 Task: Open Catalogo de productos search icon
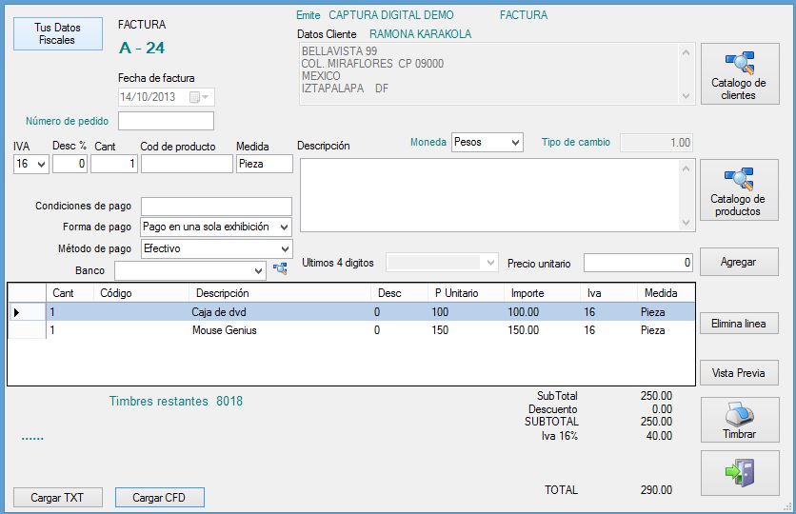point(739,179)
